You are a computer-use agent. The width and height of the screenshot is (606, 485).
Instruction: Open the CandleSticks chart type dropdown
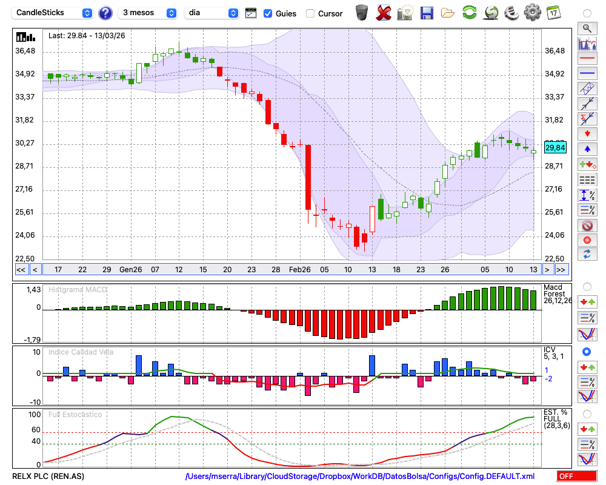[x=52, y=13]
